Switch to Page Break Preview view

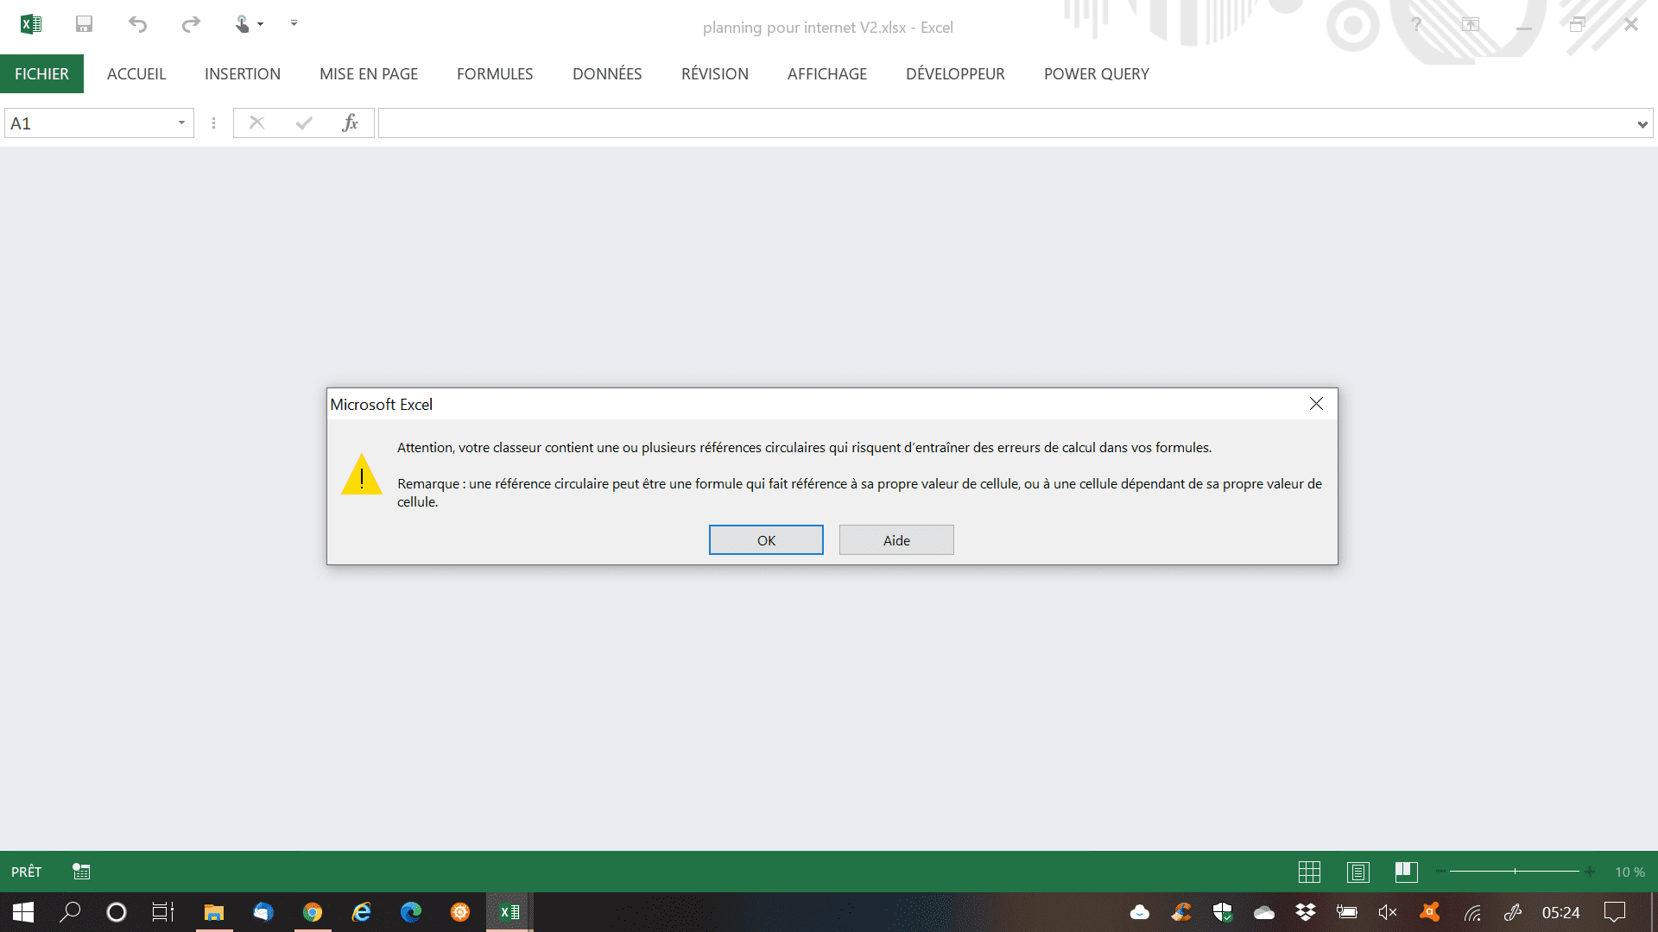click(x=1406, y=872)
